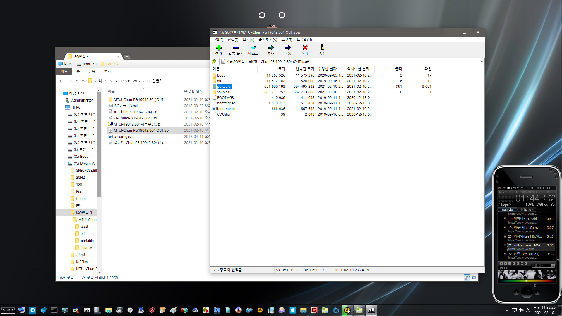Click the Explorer up-folder arrow button
562x316 pixels.
(83, 81)
